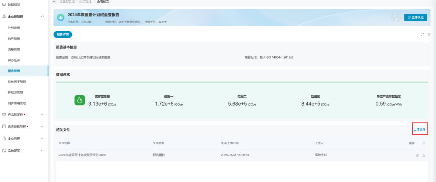
Task: Click the 立即认证 button
Action: pyautogui.click(x=415, y=17)
